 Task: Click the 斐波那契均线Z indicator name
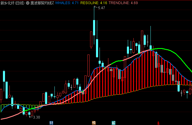coord(42,3)
